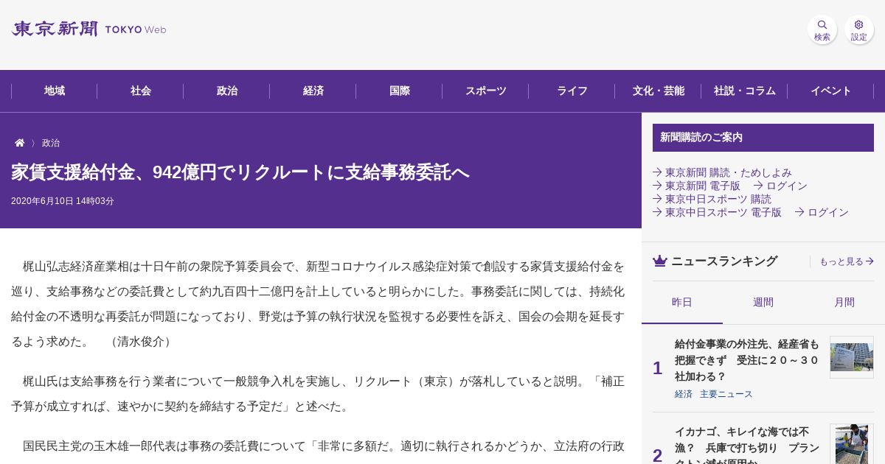Open 東京新聞 購読・ためしよみ link
Viewport: 885px width, 464px height.
(722, 172)
